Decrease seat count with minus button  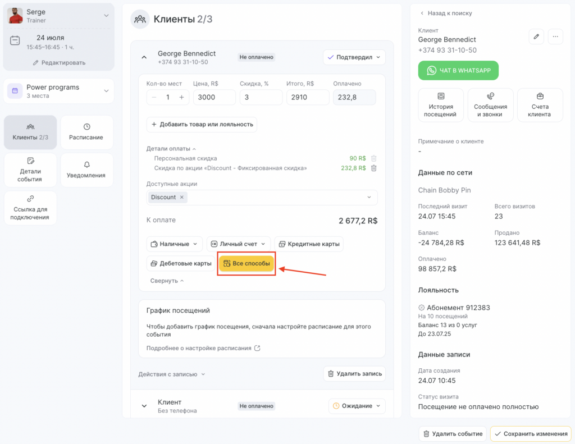[x=154, y=97]
